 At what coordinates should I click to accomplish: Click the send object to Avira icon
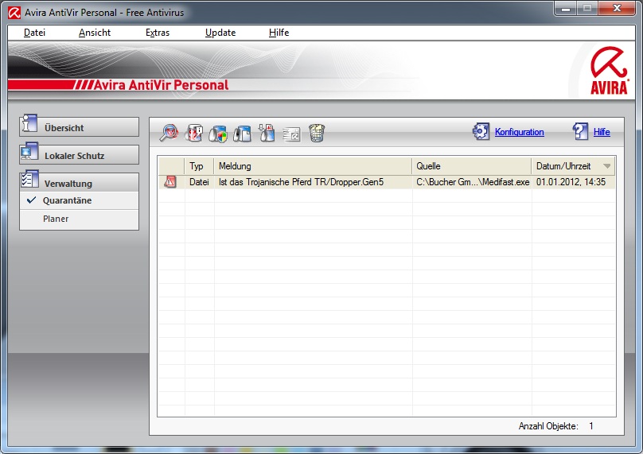pyautogui.click(x=291, y=134)
